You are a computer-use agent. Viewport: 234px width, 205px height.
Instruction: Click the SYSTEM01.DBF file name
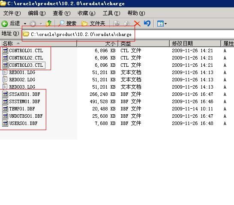24,101
